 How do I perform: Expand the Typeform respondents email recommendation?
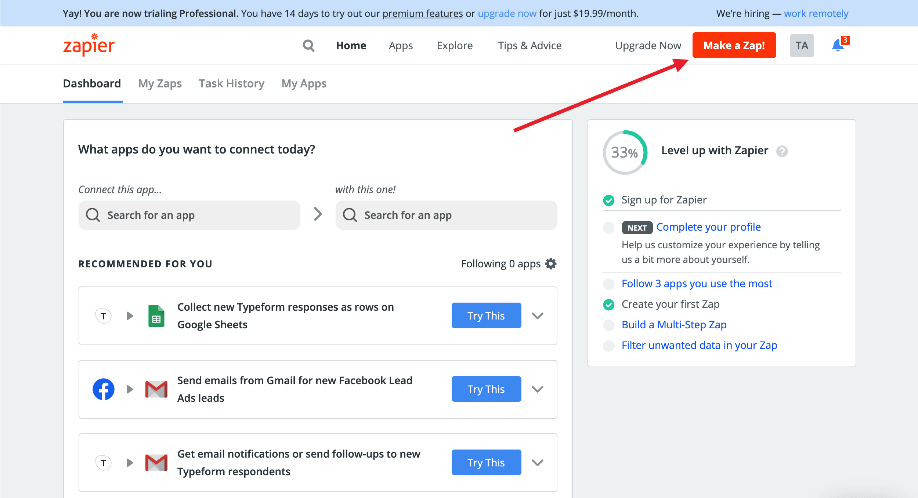[538, 463]
